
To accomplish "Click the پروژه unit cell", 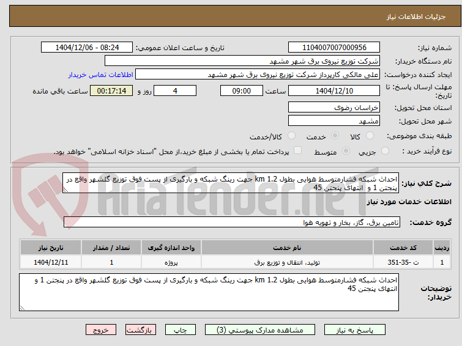I will pos(171,262).
